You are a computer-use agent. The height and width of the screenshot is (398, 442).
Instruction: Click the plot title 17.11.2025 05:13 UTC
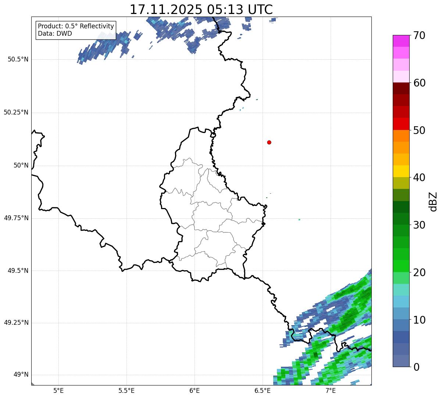pos(201,10)
